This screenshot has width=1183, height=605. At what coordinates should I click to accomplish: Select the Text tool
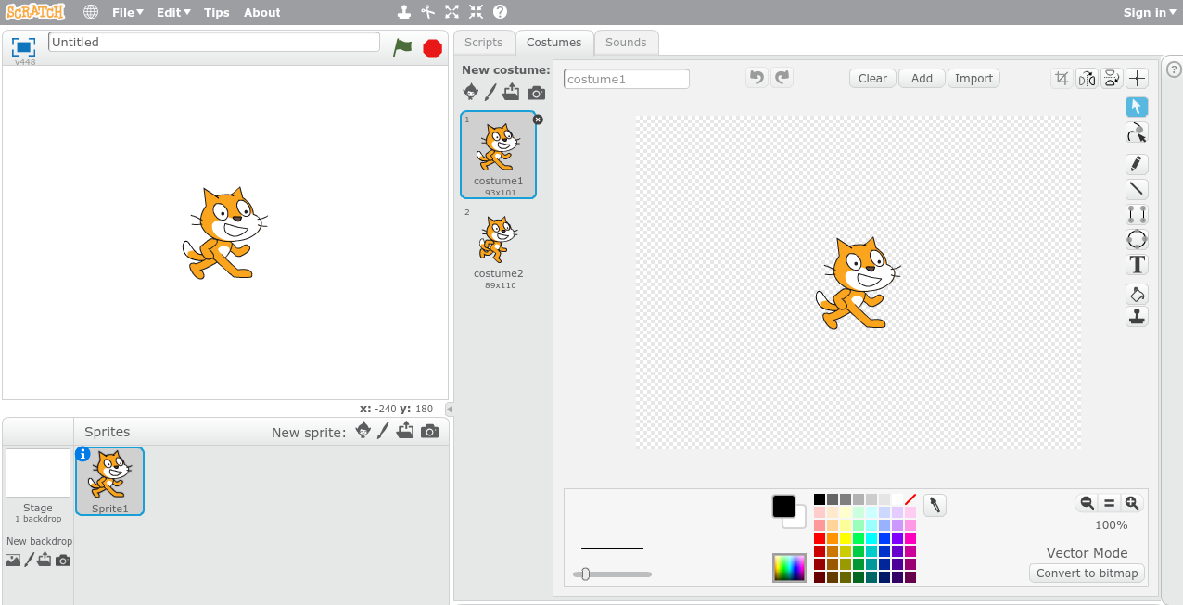tap(1137, 265)
